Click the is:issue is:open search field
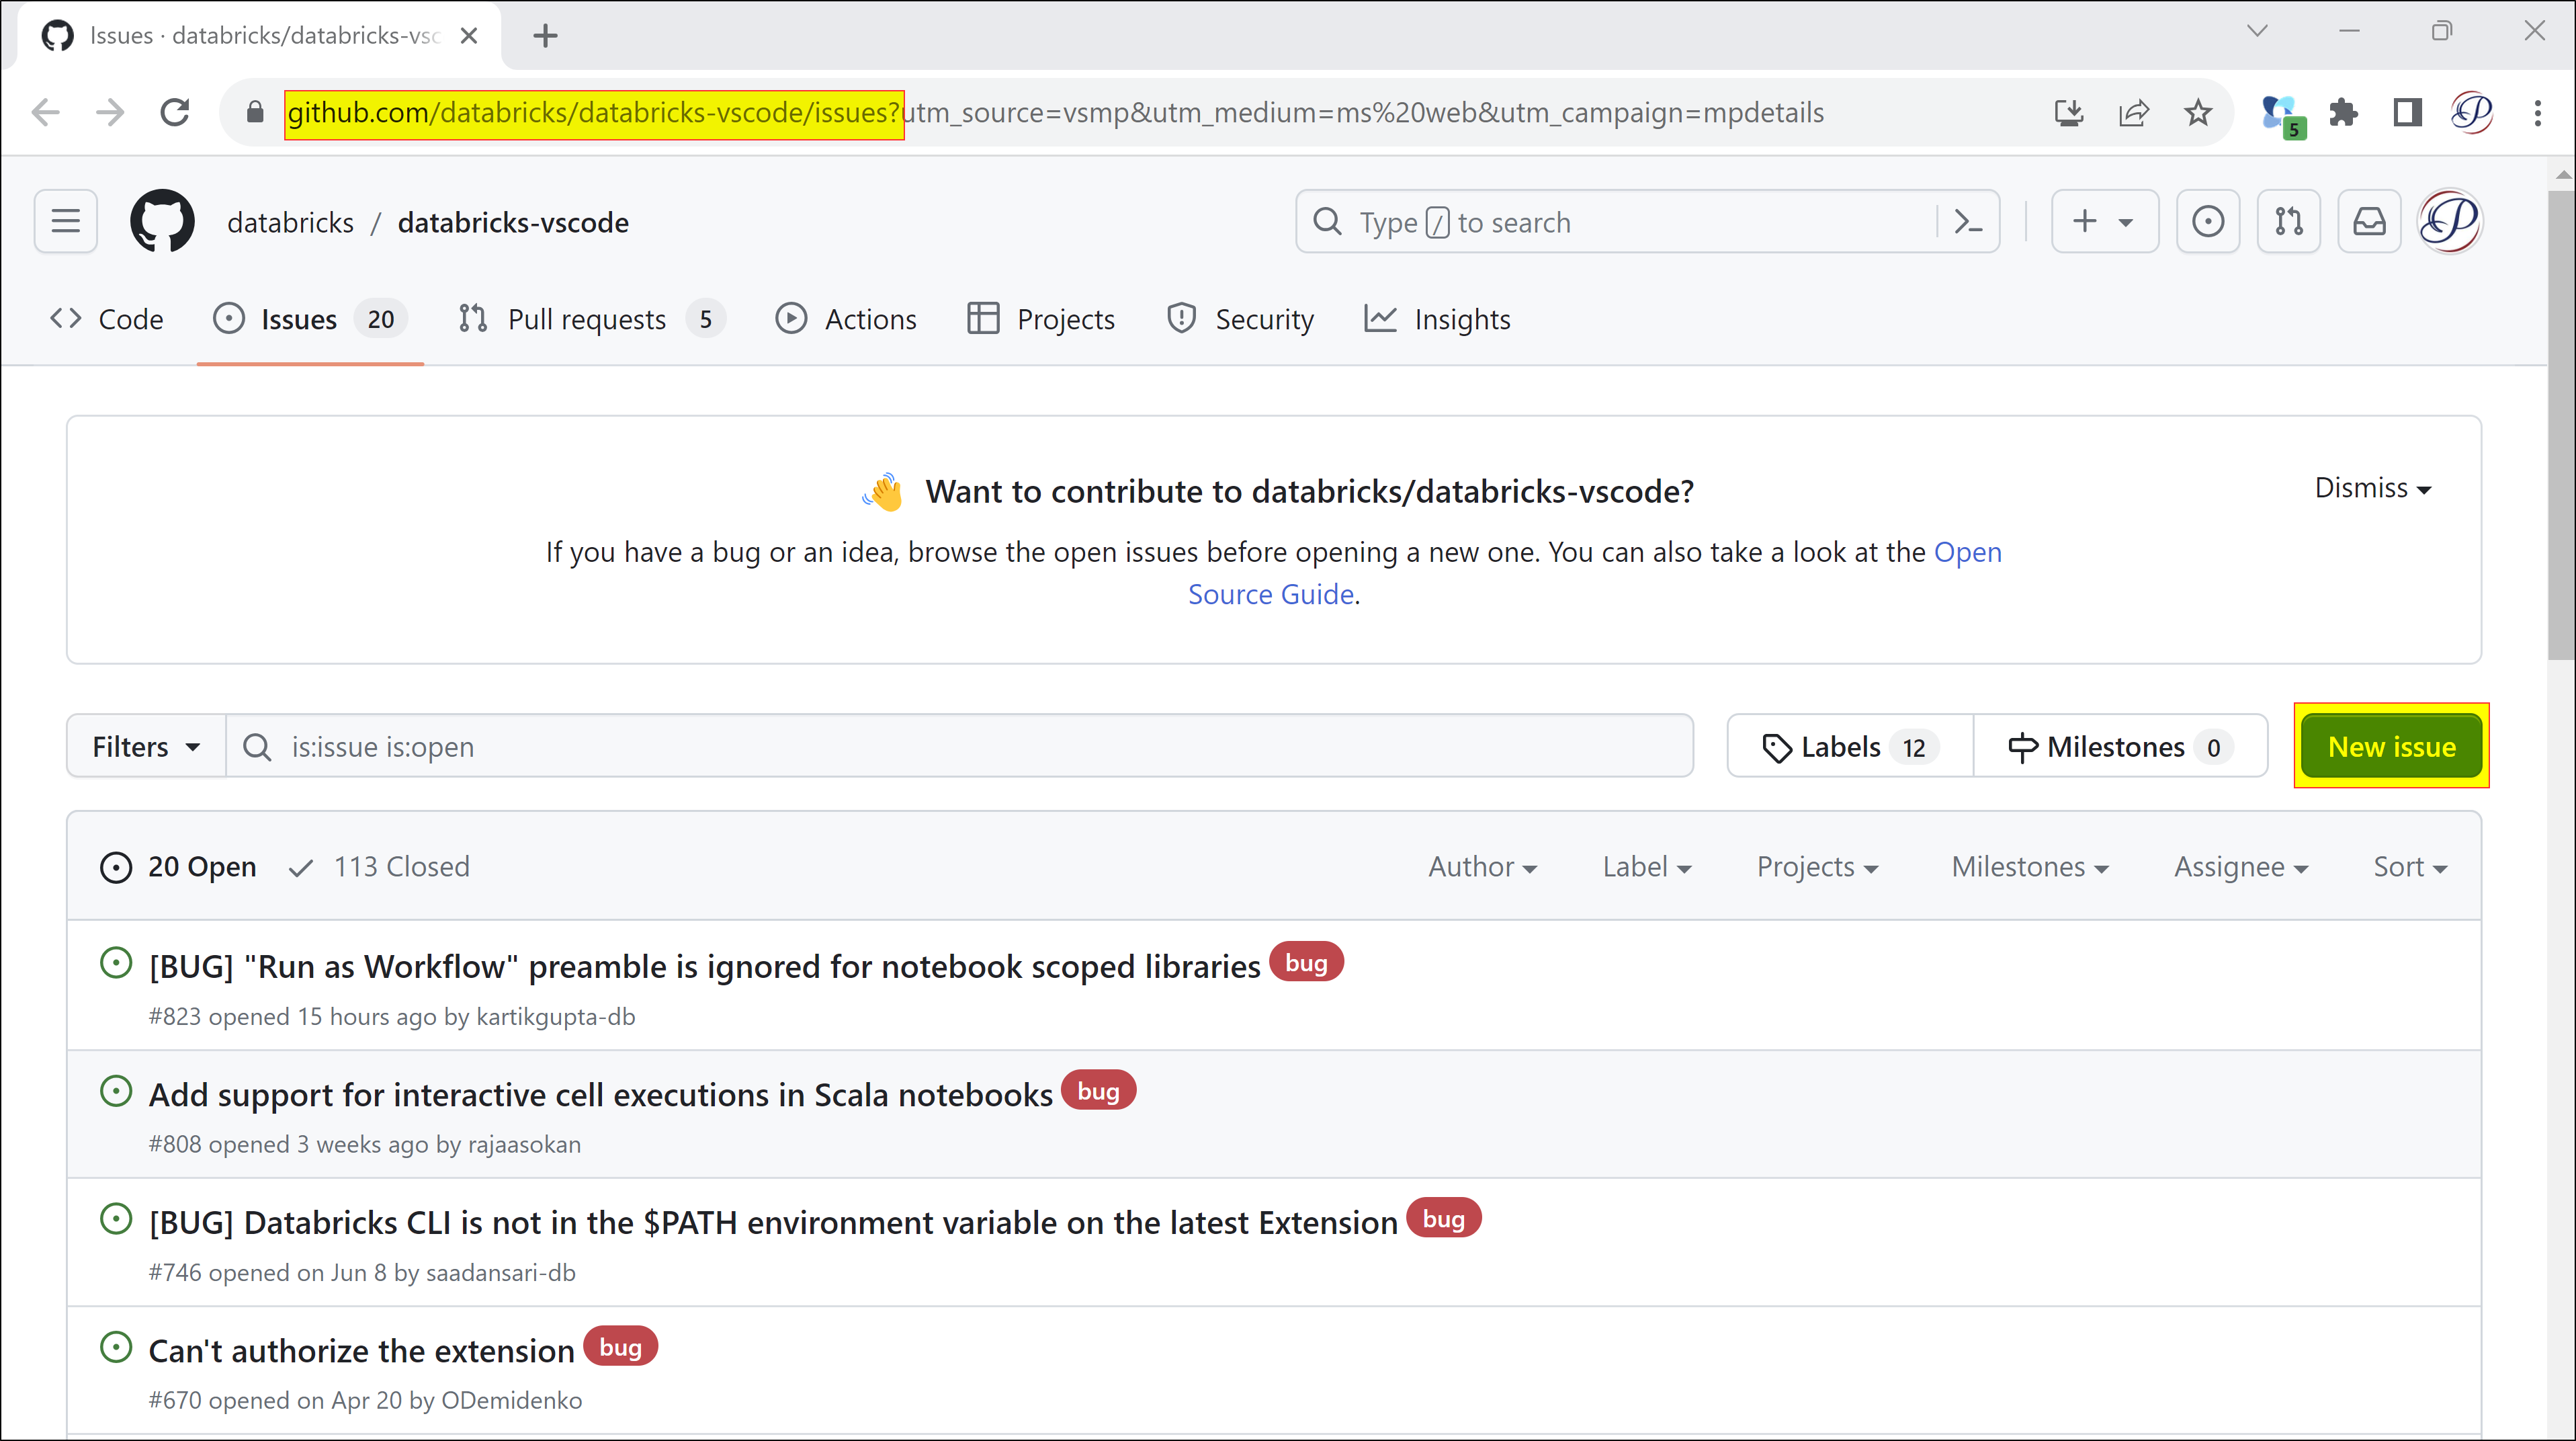The width and height of the screenshot is (2576, 1441). pos(960,746)
